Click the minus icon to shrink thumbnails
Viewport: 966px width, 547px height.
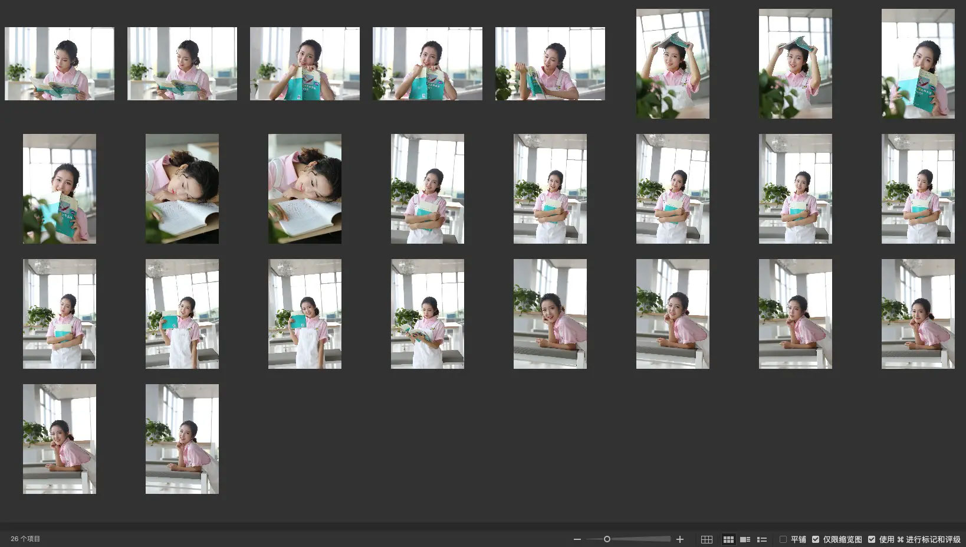tap(577, 539)
